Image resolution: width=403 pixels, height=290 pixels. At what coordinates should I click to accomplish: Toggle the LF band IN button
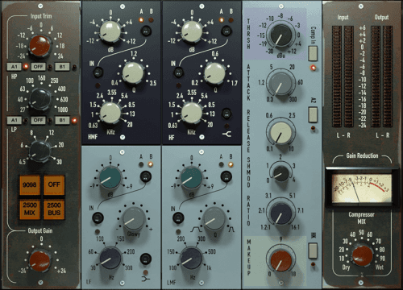pyautogui.click(x=98, y=218)
